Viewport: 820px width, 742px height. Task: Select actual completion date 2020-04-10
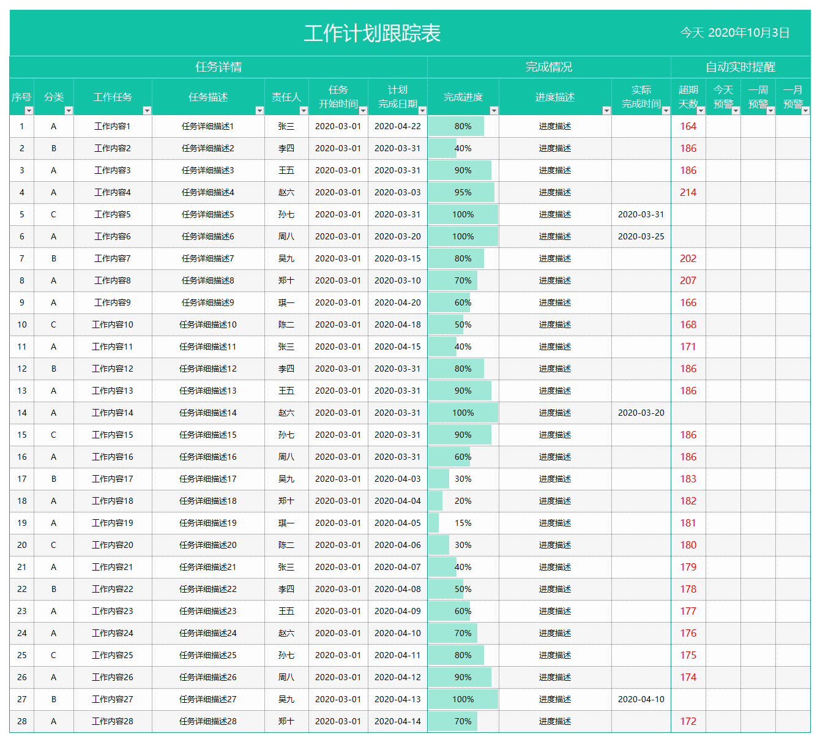tap(641, 699)
